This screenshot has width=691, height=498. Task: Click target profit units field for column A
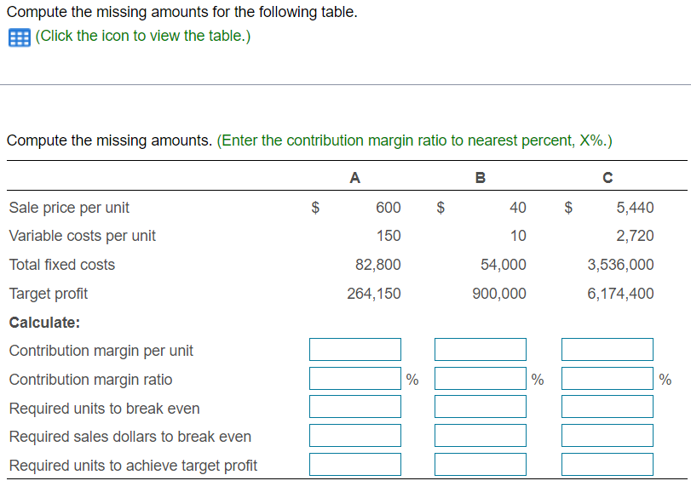click(x=354, y=464)
